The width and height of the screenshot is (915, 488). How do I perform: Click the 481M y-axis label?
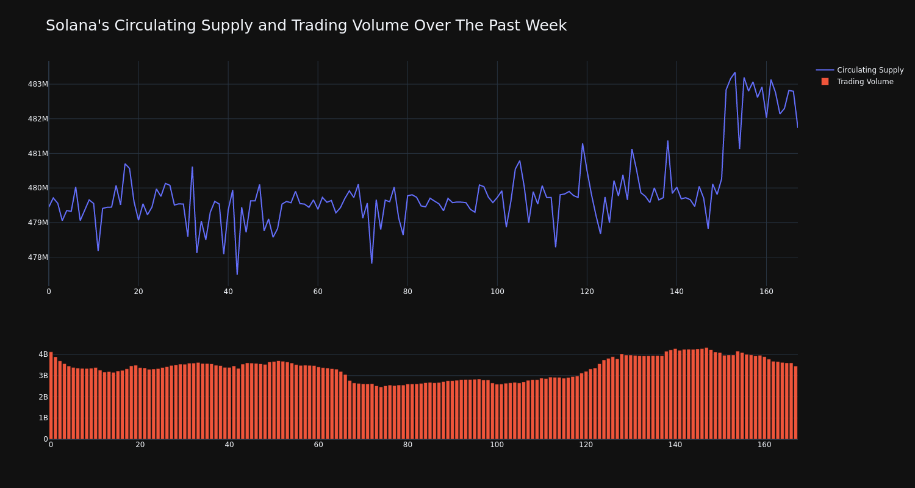(x=38, y=154)
